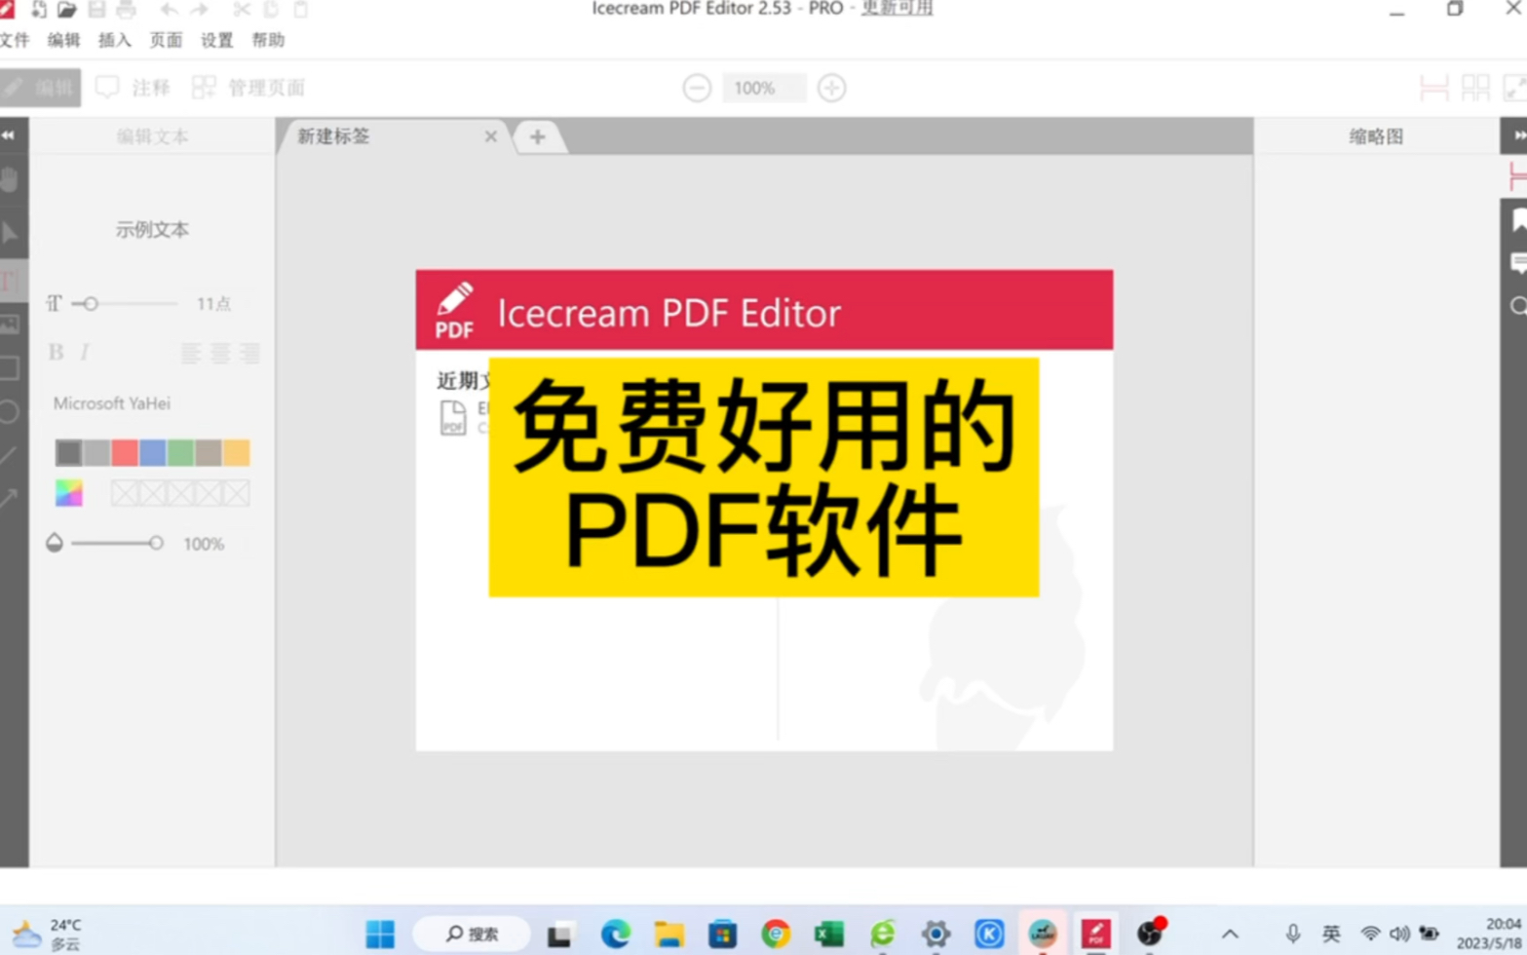The height and width of the screenshot is (955, 1527).
Task: Click the zoom out minus button
Action: pos(697,88)
